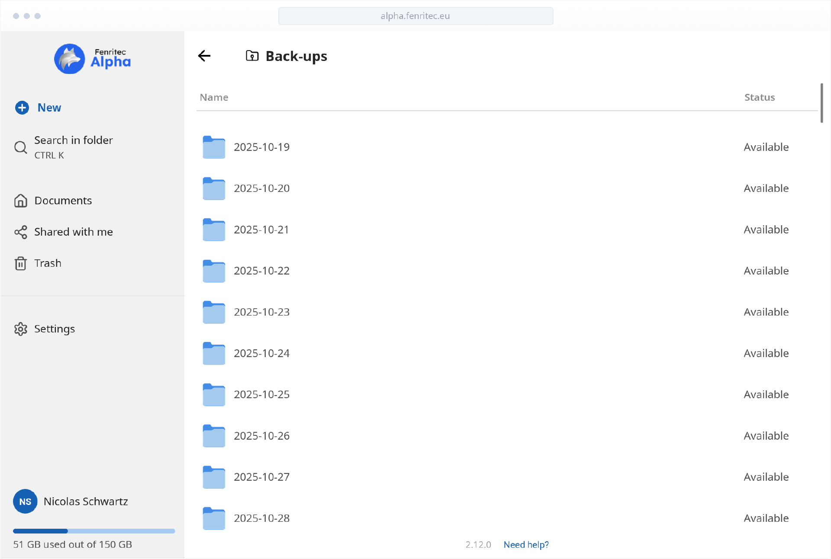Sort by the Name column header
The image size is (831, 559).
click(x=214, y=97)
